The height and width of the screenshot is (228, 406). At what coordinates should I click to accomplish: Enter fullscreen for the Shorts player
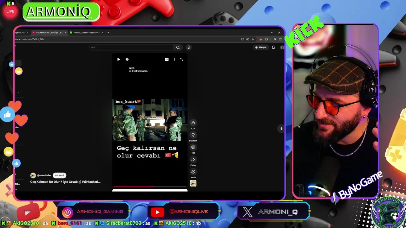182,59
